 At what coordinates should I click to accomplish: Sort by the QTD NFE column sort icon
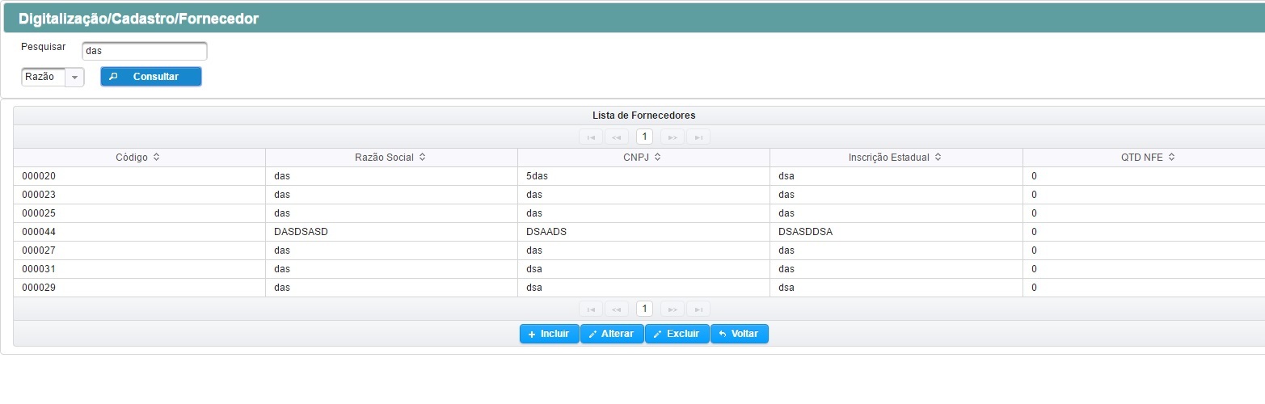pos(1171,158)
